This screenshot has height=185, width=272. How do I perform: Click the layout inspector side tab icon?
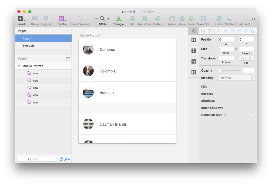194,72
